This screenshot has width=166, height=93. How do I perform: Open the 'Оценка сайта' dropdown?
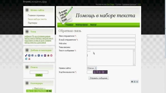[x=92, y=68]
